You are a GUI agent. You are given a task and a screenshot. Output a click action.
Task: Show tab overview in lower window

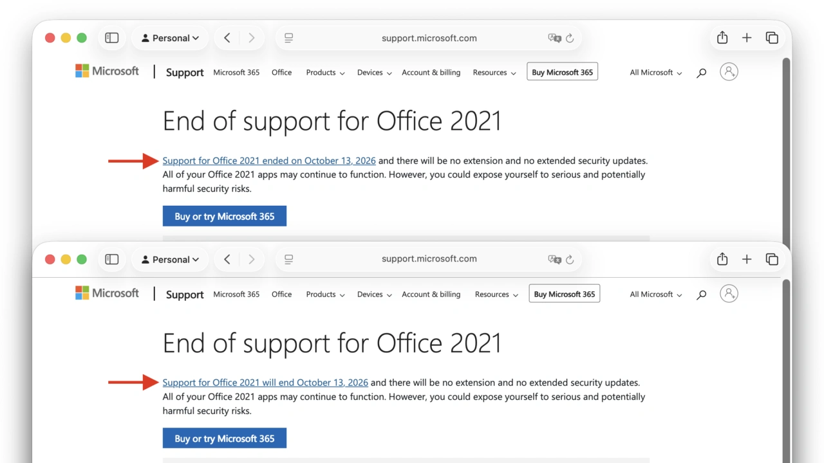[x=772, y=259]
